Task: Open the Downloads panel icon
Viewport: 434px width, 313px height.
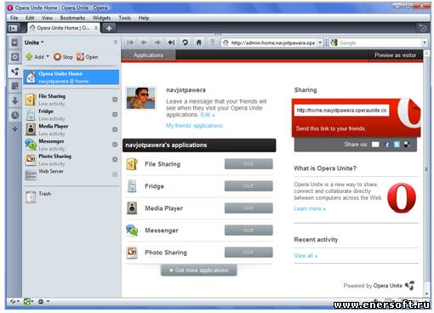Action: 14,100
